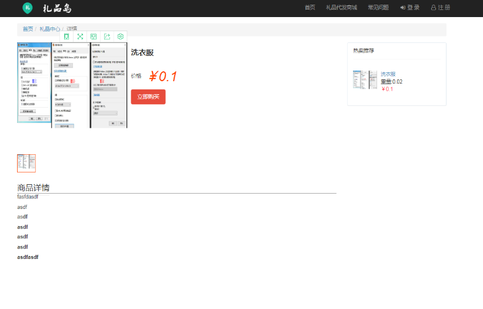This screenshot has height=309, width=483.
Task: Click the 商品详情 section heading
Action: pos(34,188)
